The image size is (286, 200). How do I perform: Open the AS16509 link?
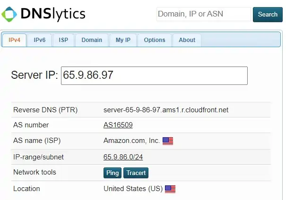(x=118, y=125)
